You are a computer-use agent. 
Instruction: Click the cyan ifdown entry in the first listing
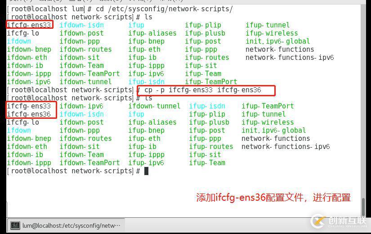(x=19, y=41)
